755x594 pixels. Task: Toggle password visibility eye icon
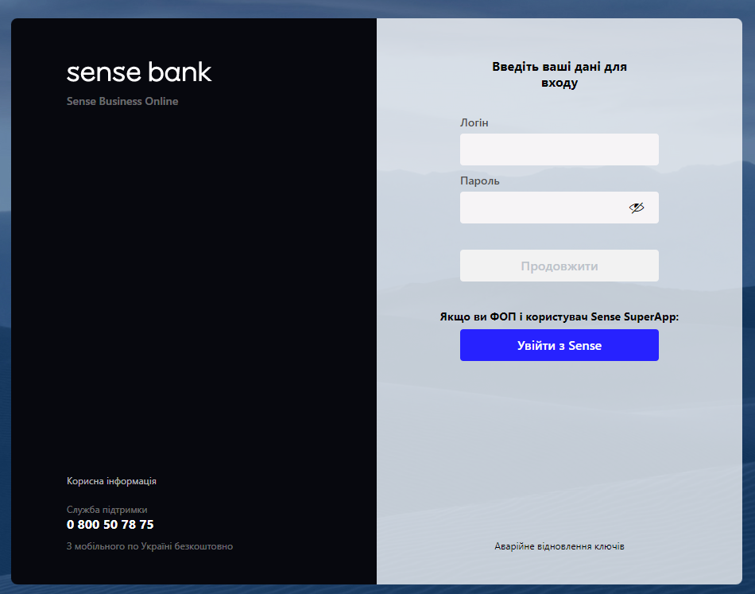point(636,208)
